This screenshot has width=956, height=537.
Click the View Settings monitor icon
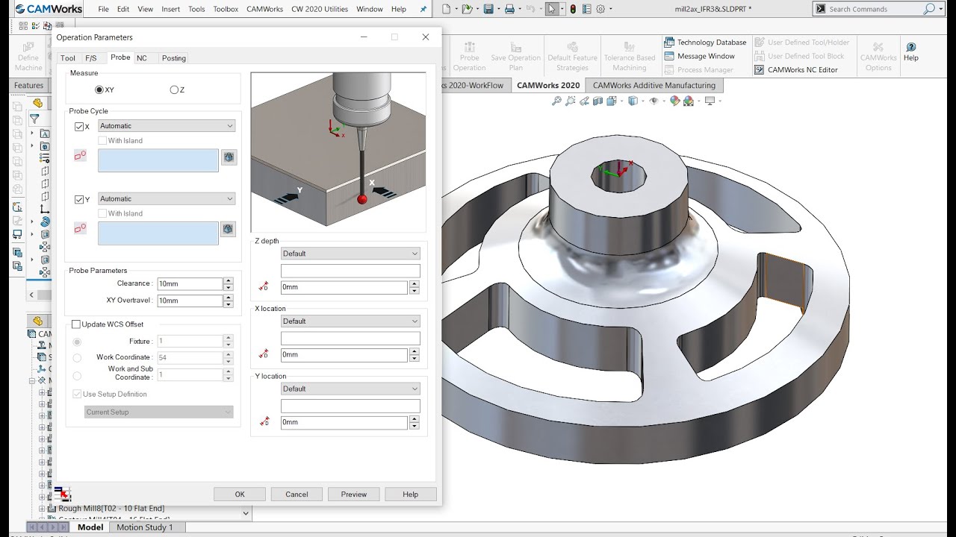[x=710, y=101]
